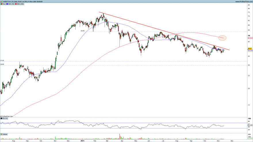
Task: Click the 2021 marker on the time axis
Action: point(83,141)
